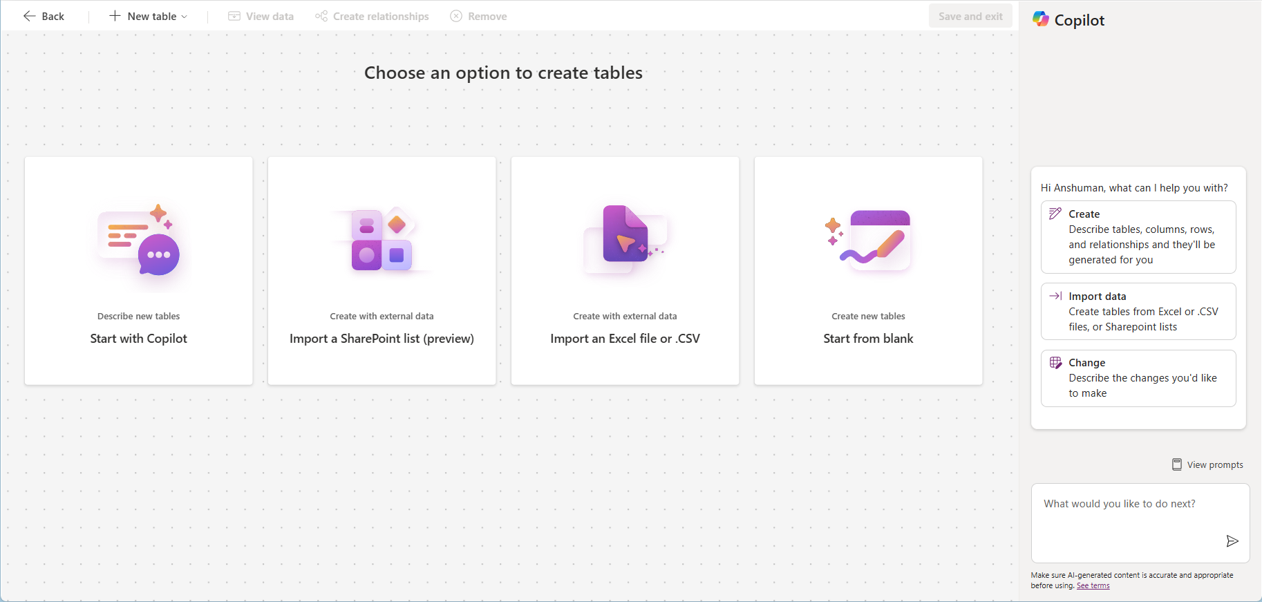This screenshot has height=602, width=1262.
Task: Select the Change suggestion in Copilot
Action: (x=1138, y=378)
